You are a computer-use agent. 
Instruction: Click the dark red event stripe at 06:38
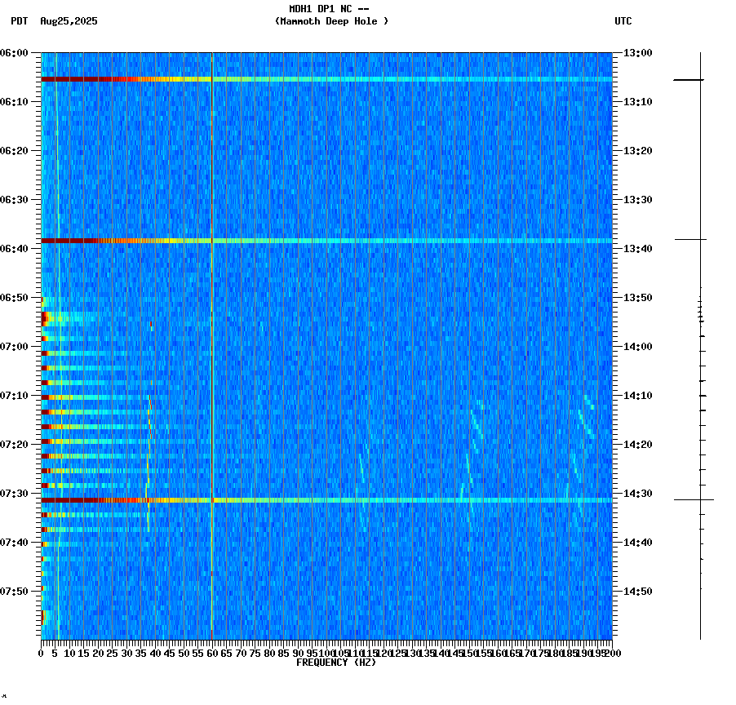[x=122, y=240]
